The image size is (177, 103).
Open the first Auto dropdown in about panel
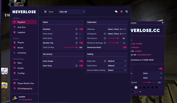(x=152, y=73)
